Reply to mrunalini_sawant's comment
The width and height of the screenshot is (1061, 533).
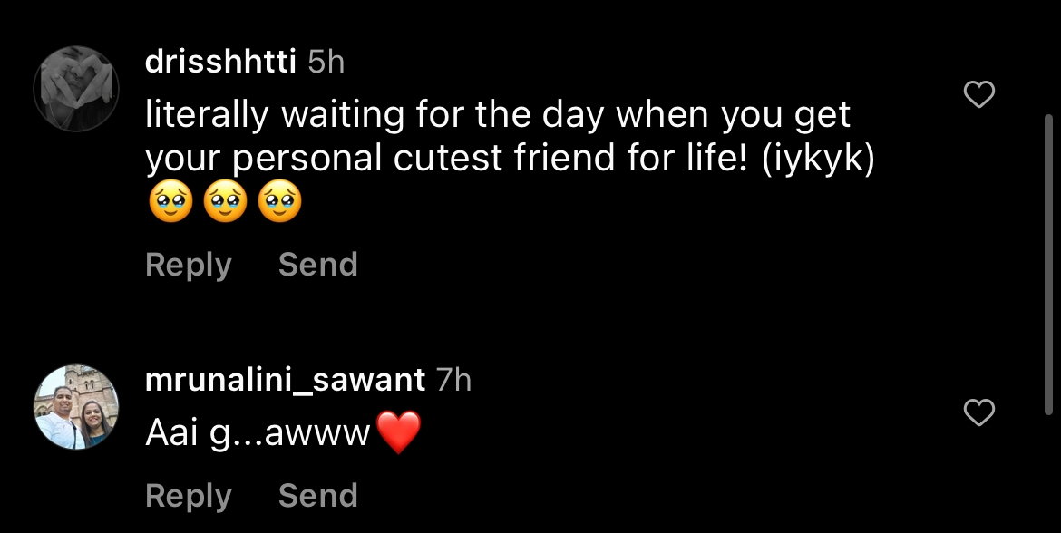pos(189,496)
